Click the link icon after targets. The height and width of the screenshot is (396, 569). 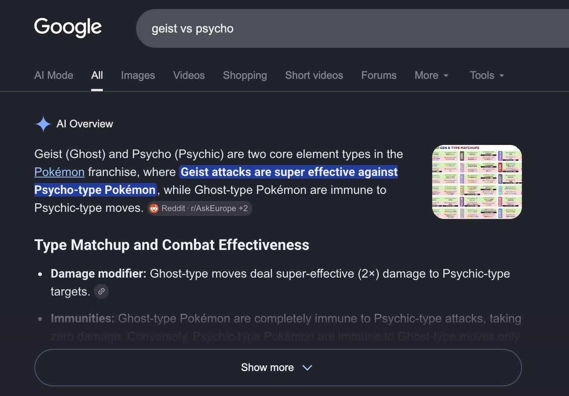pos(101,291)
